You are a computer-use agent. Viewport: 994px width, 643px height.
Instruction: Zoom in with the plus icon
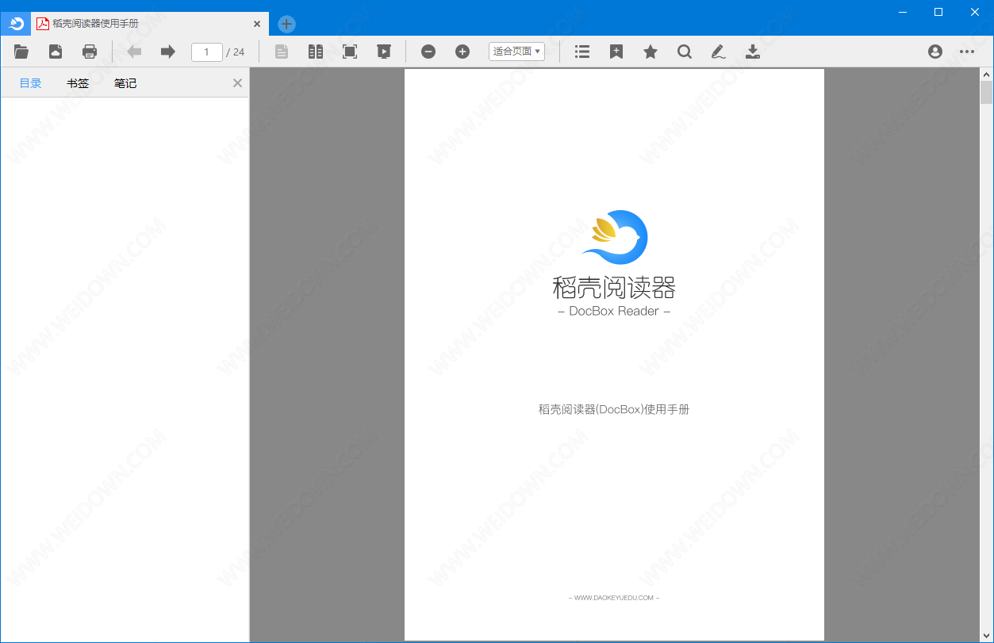tap(462, 52)
